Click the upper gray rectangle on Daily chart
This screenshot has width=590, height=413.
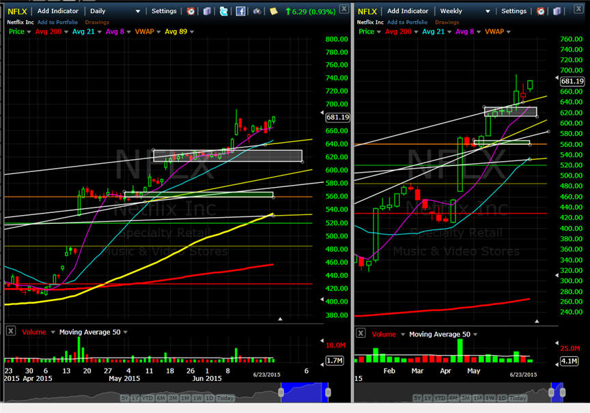[x=227, y=156]
